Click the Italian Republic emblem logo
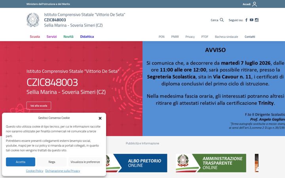Viewport: 285px width, 178px height. 33,20
